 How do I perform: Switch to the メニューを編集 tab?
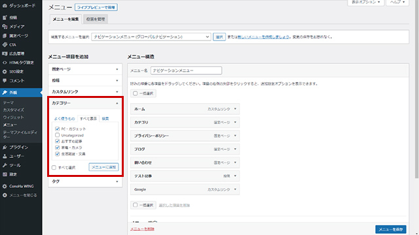(x=65, y=19)
